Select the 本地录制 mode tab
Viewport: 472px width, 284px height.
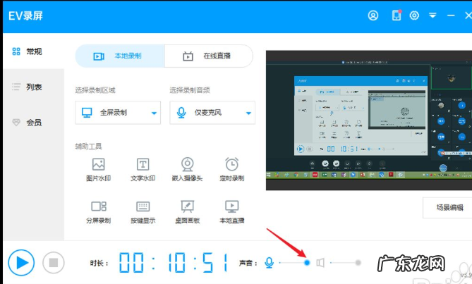[x=120, y=56]
